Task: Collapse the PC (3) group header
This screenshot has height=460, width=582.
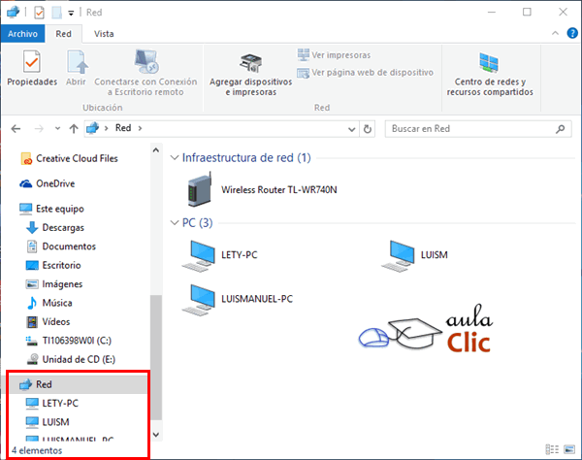Action: coord(174,223)
